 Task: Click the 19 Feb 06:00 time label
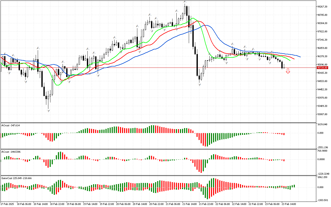click(74, 204)
